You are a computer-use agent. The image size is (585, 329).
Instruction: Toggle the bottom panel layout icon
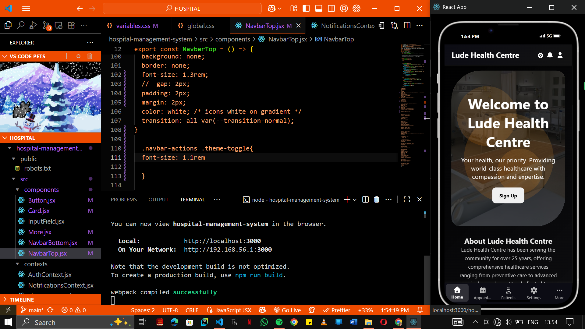[x=319, y=9]
